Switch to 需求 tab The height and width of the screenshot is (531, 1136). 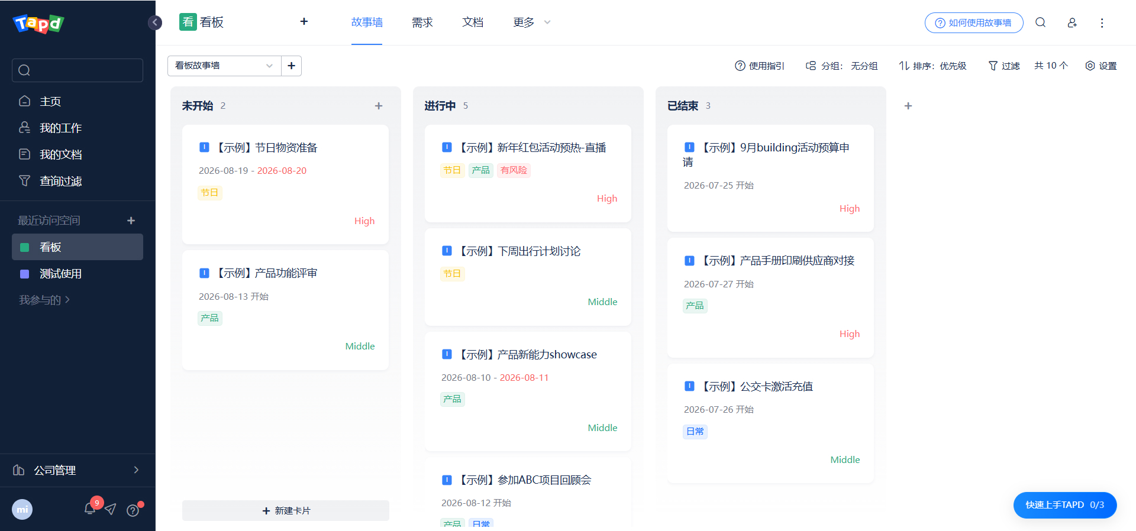click(422, 22)
